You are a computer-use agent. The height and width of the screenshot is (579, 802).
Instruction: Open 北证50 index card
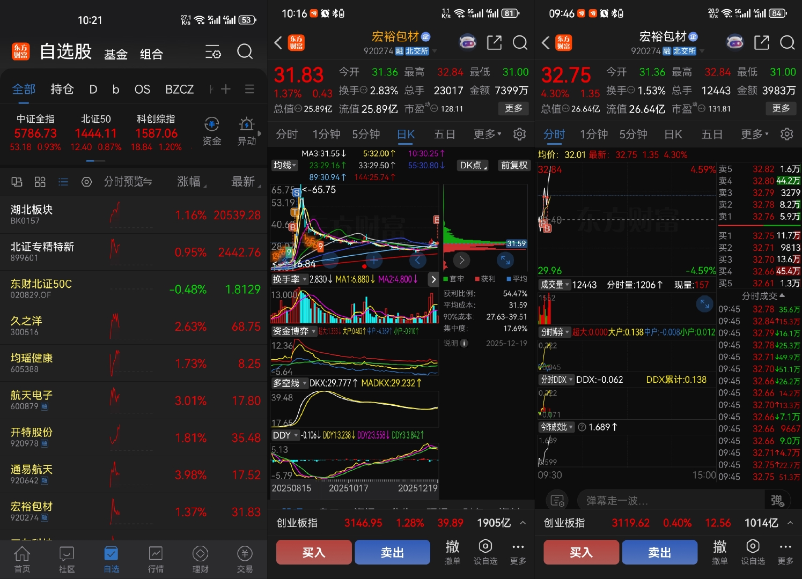tap(96, 132)
